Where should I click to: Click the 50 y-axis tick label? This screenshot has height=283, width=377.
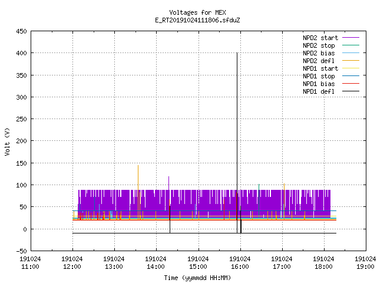click(x=23, y=207)
